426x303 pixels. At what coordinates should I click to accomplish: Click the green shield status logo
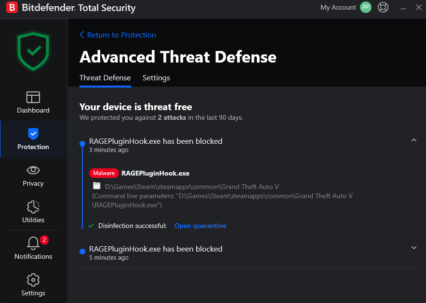click(33, 50)
